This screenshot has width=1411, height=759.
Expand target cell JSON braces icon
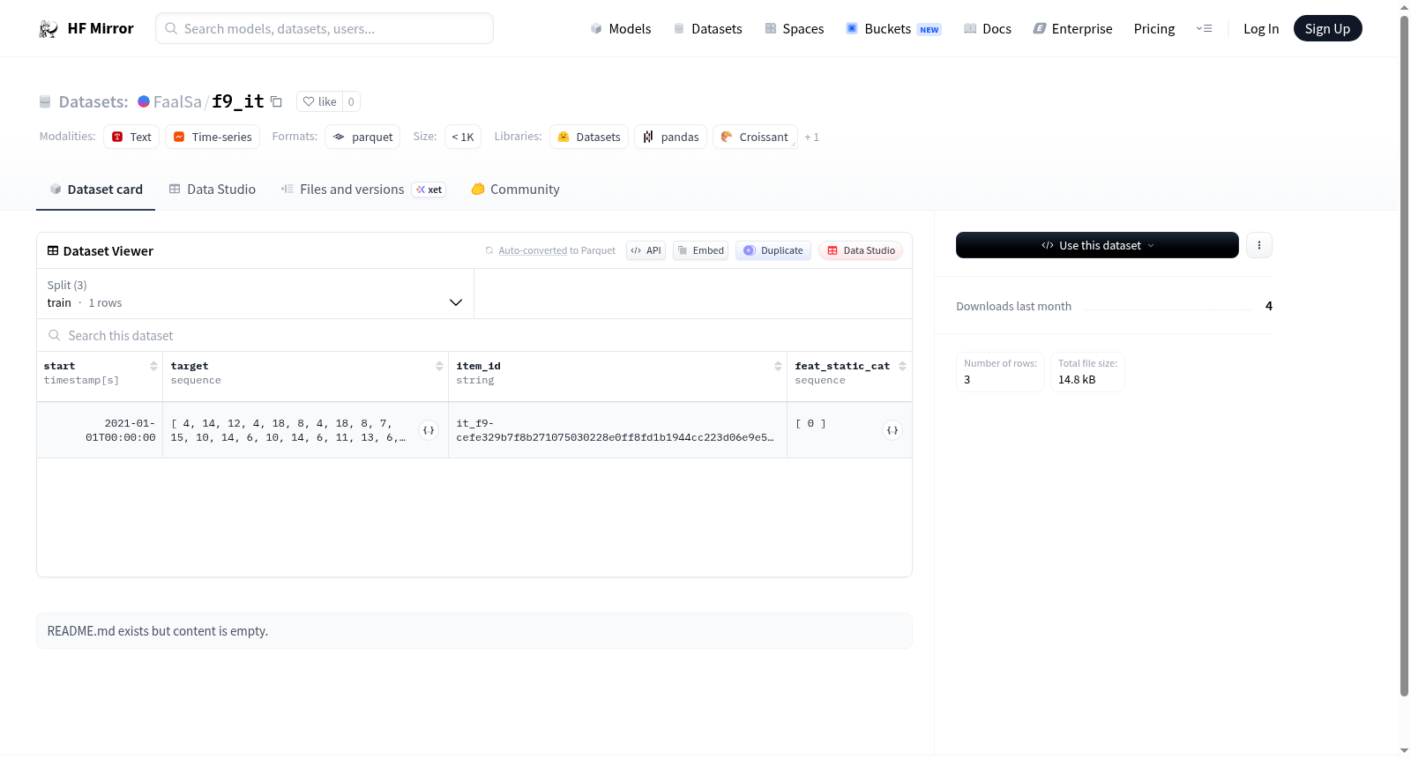429,430
